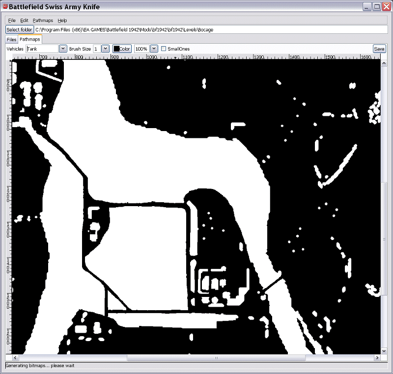Viewport: 393px width, 374px height.
Task: Click the vertical scrollbar up arrow
Action: [x=384, y=64]
